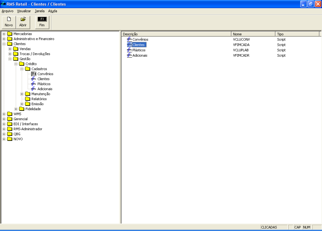This screenshot has width=322, height=231.
Task: Collapse the Crédito tree node
Action: pos(16,64)
